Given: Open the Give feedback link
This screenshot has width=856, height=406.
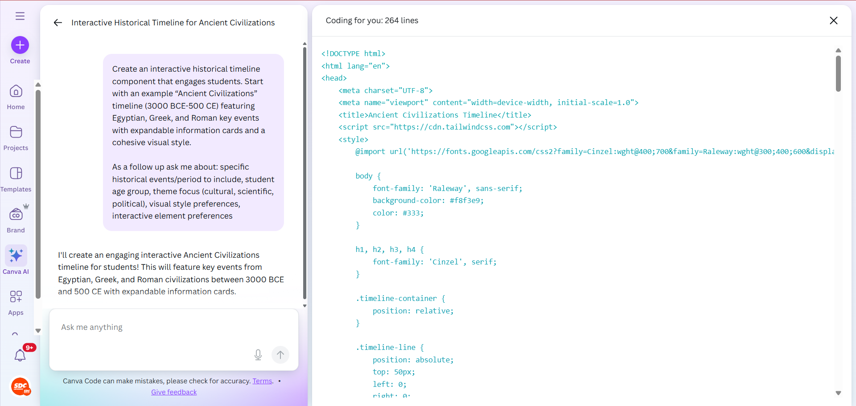Looking at the screenshot, I should pos(174,392).
